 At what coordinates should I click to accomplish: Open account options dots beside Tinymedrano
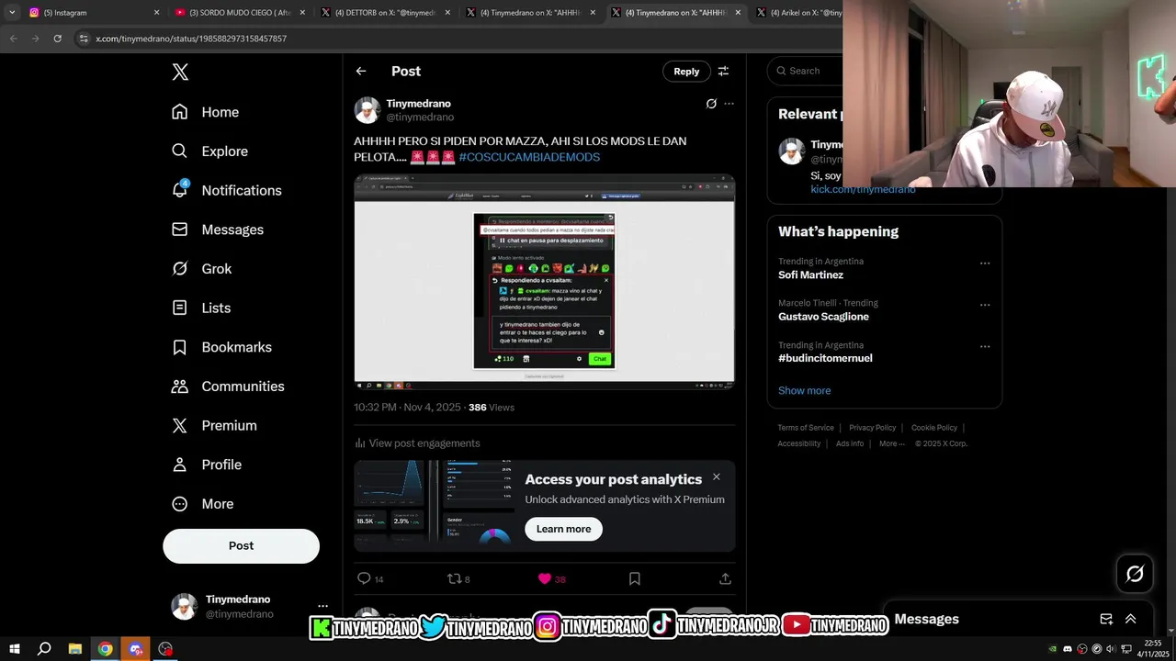pyautogui.click(x=322, y=606)
